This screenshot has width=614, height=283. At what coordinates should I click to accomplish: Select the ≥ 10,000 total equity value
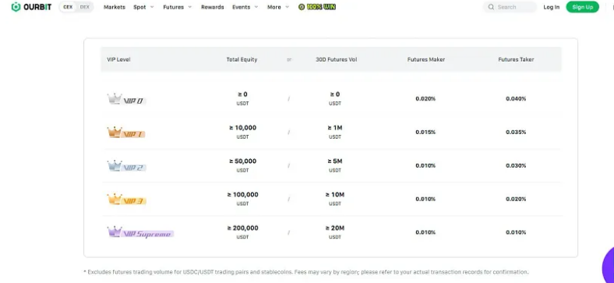243,128
